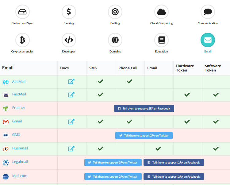230x185 pixels.
Task: Open Gmail docs external link icon
Action: click(71, 121)
